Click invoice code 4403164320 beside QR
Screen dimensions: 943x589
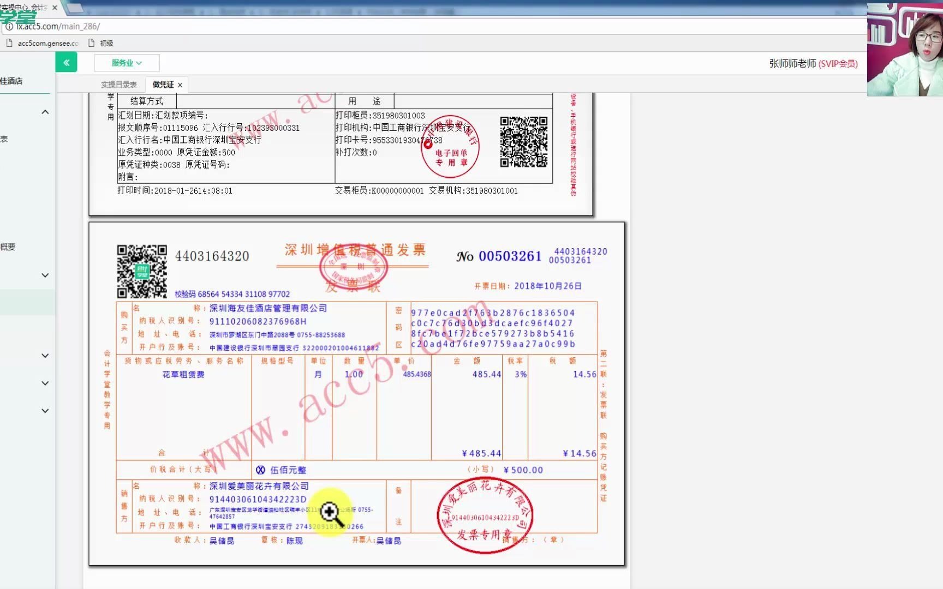(212, 256)
